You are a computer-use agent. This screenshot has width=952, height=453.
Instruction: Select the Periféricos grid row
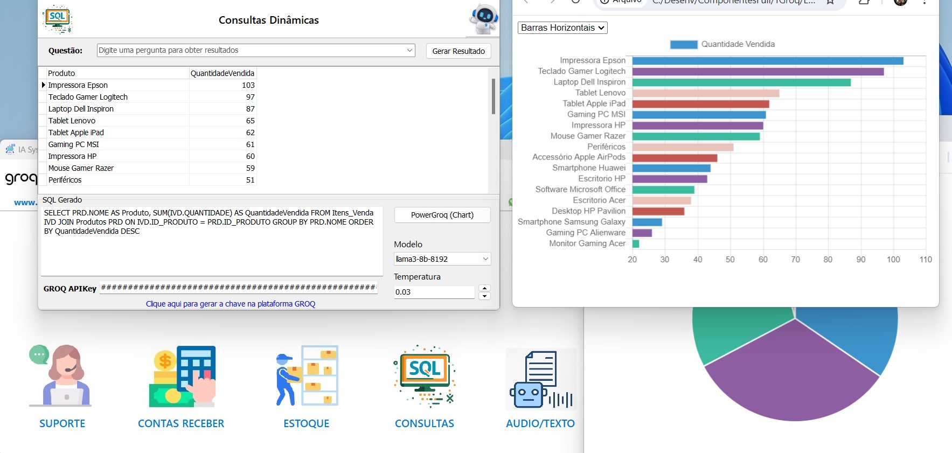click(149, 180)
